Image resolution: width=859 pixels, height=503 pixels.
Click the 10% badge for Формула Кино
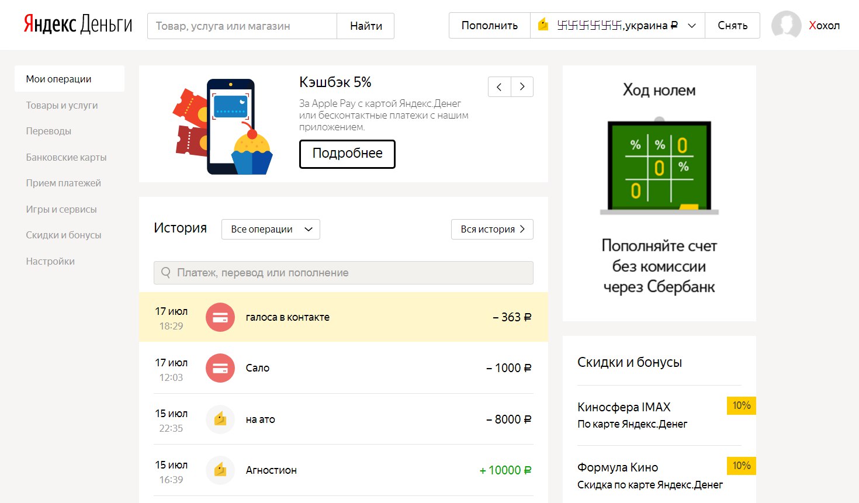[x=741, y=466]
